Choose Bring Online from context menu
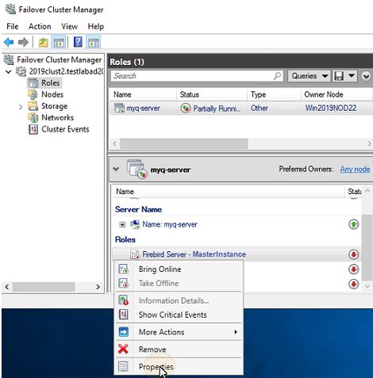The width and height of the screenshot is (373, 378). pyautogui.click(x=160, y=269)
